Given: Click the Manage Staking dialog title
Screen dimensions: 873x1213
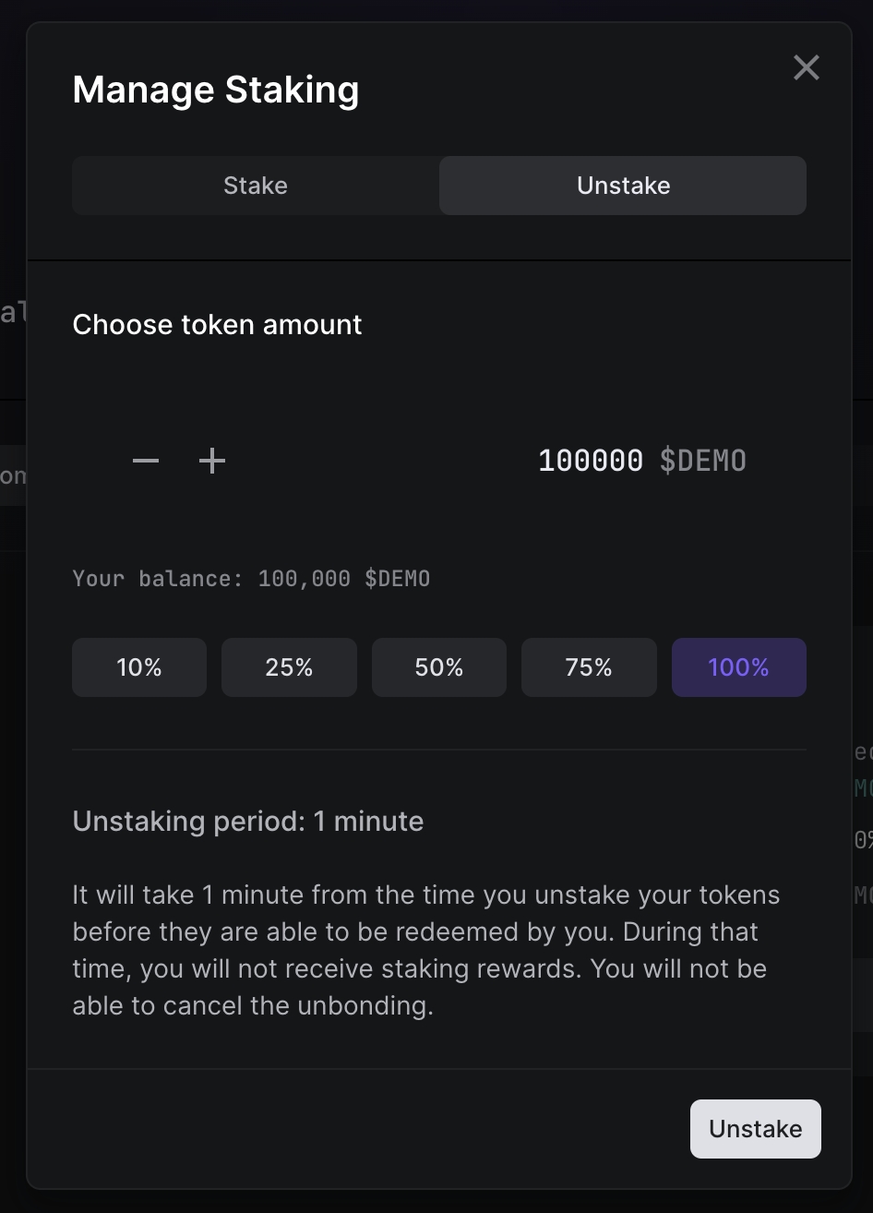Looking at the screenshot, I should coord(216,90).
